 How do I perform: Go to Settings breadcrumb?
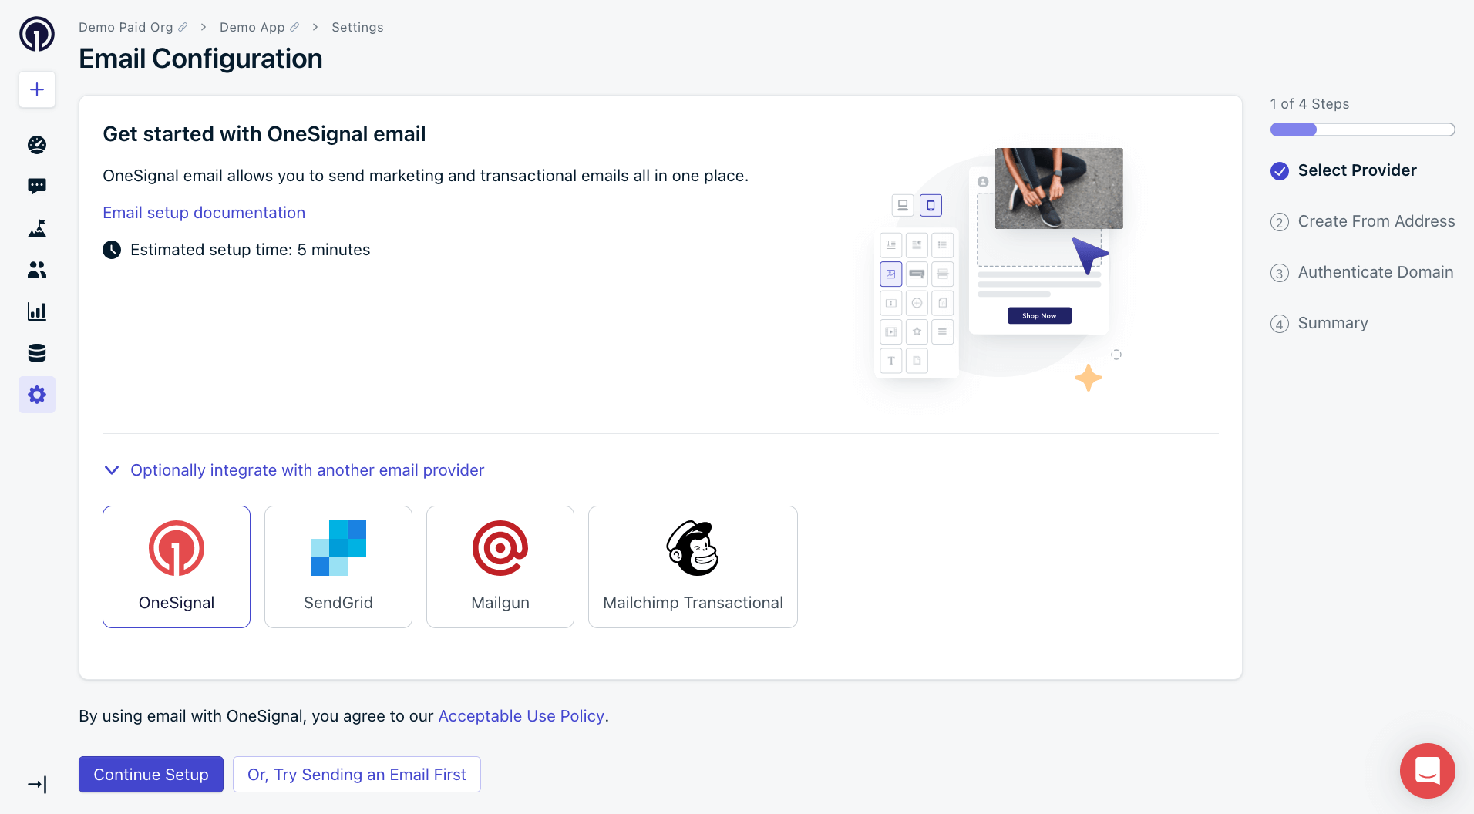358,27
